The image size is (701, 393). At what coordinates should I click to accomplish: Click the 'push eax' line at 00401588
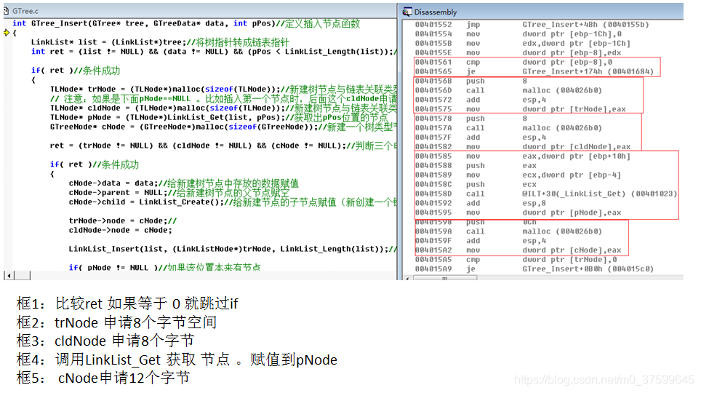(x=476, y=166)
